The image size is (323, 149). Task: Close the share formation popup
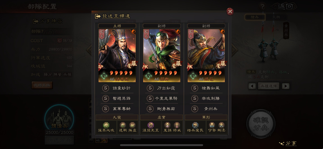(230, 12)
